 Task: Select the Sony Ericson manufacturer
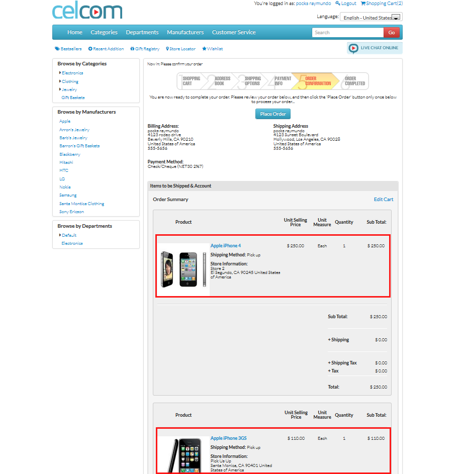tap(72, 212)
